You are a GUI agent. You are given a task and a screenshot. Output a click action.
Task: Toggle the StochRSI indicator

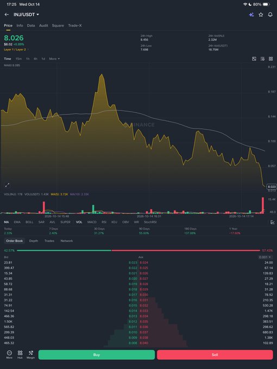150,222
